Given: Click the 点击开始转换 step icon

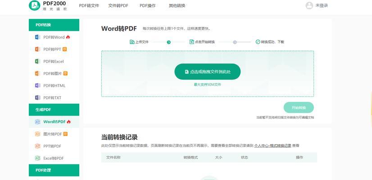Looking at the screenshot, I should coord(192,42).
